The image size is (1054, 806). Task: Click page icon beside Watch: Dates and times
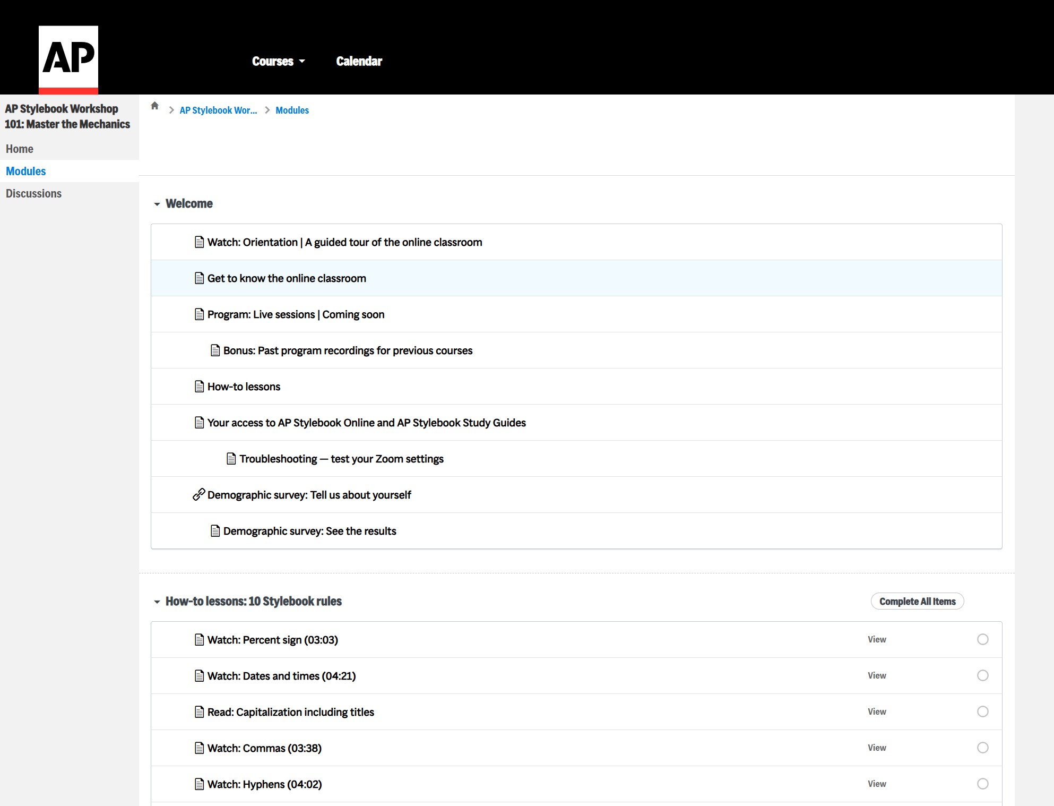coord(200,676)
